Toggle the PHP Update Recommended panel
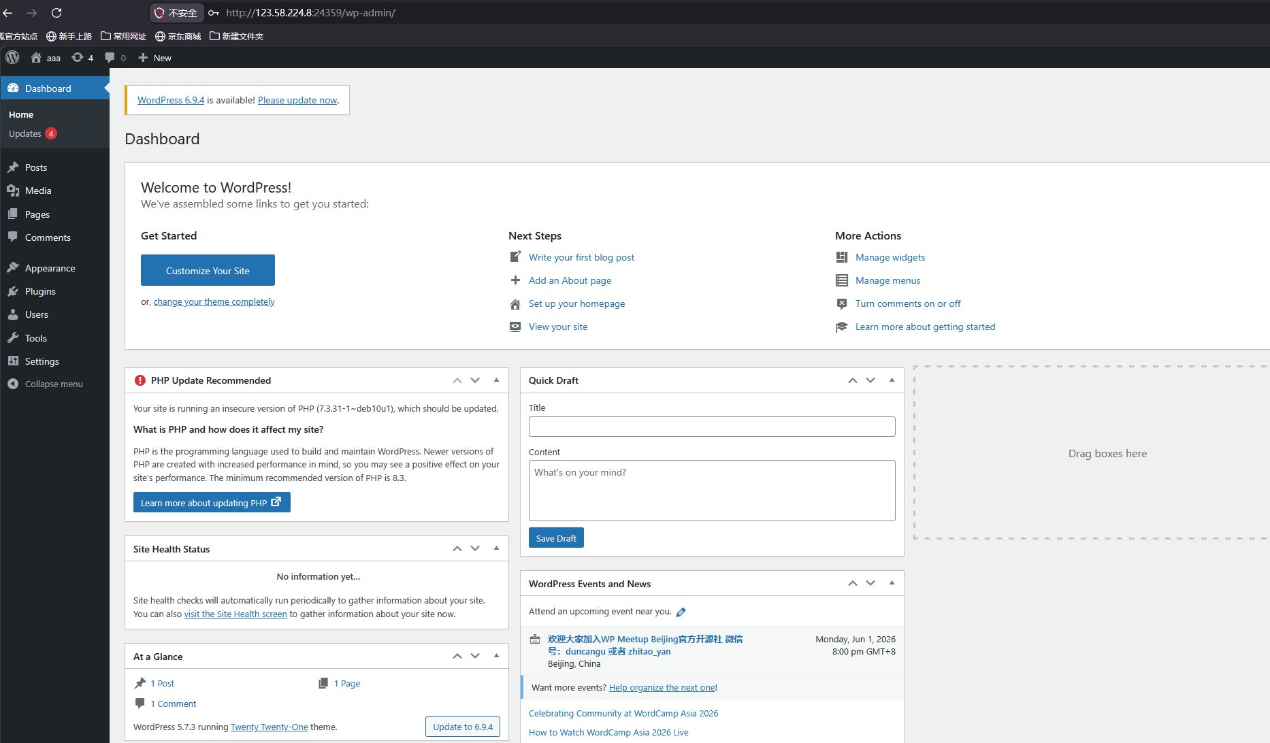The height and width of the screenshot is (743, 1270). click(496, 380)
